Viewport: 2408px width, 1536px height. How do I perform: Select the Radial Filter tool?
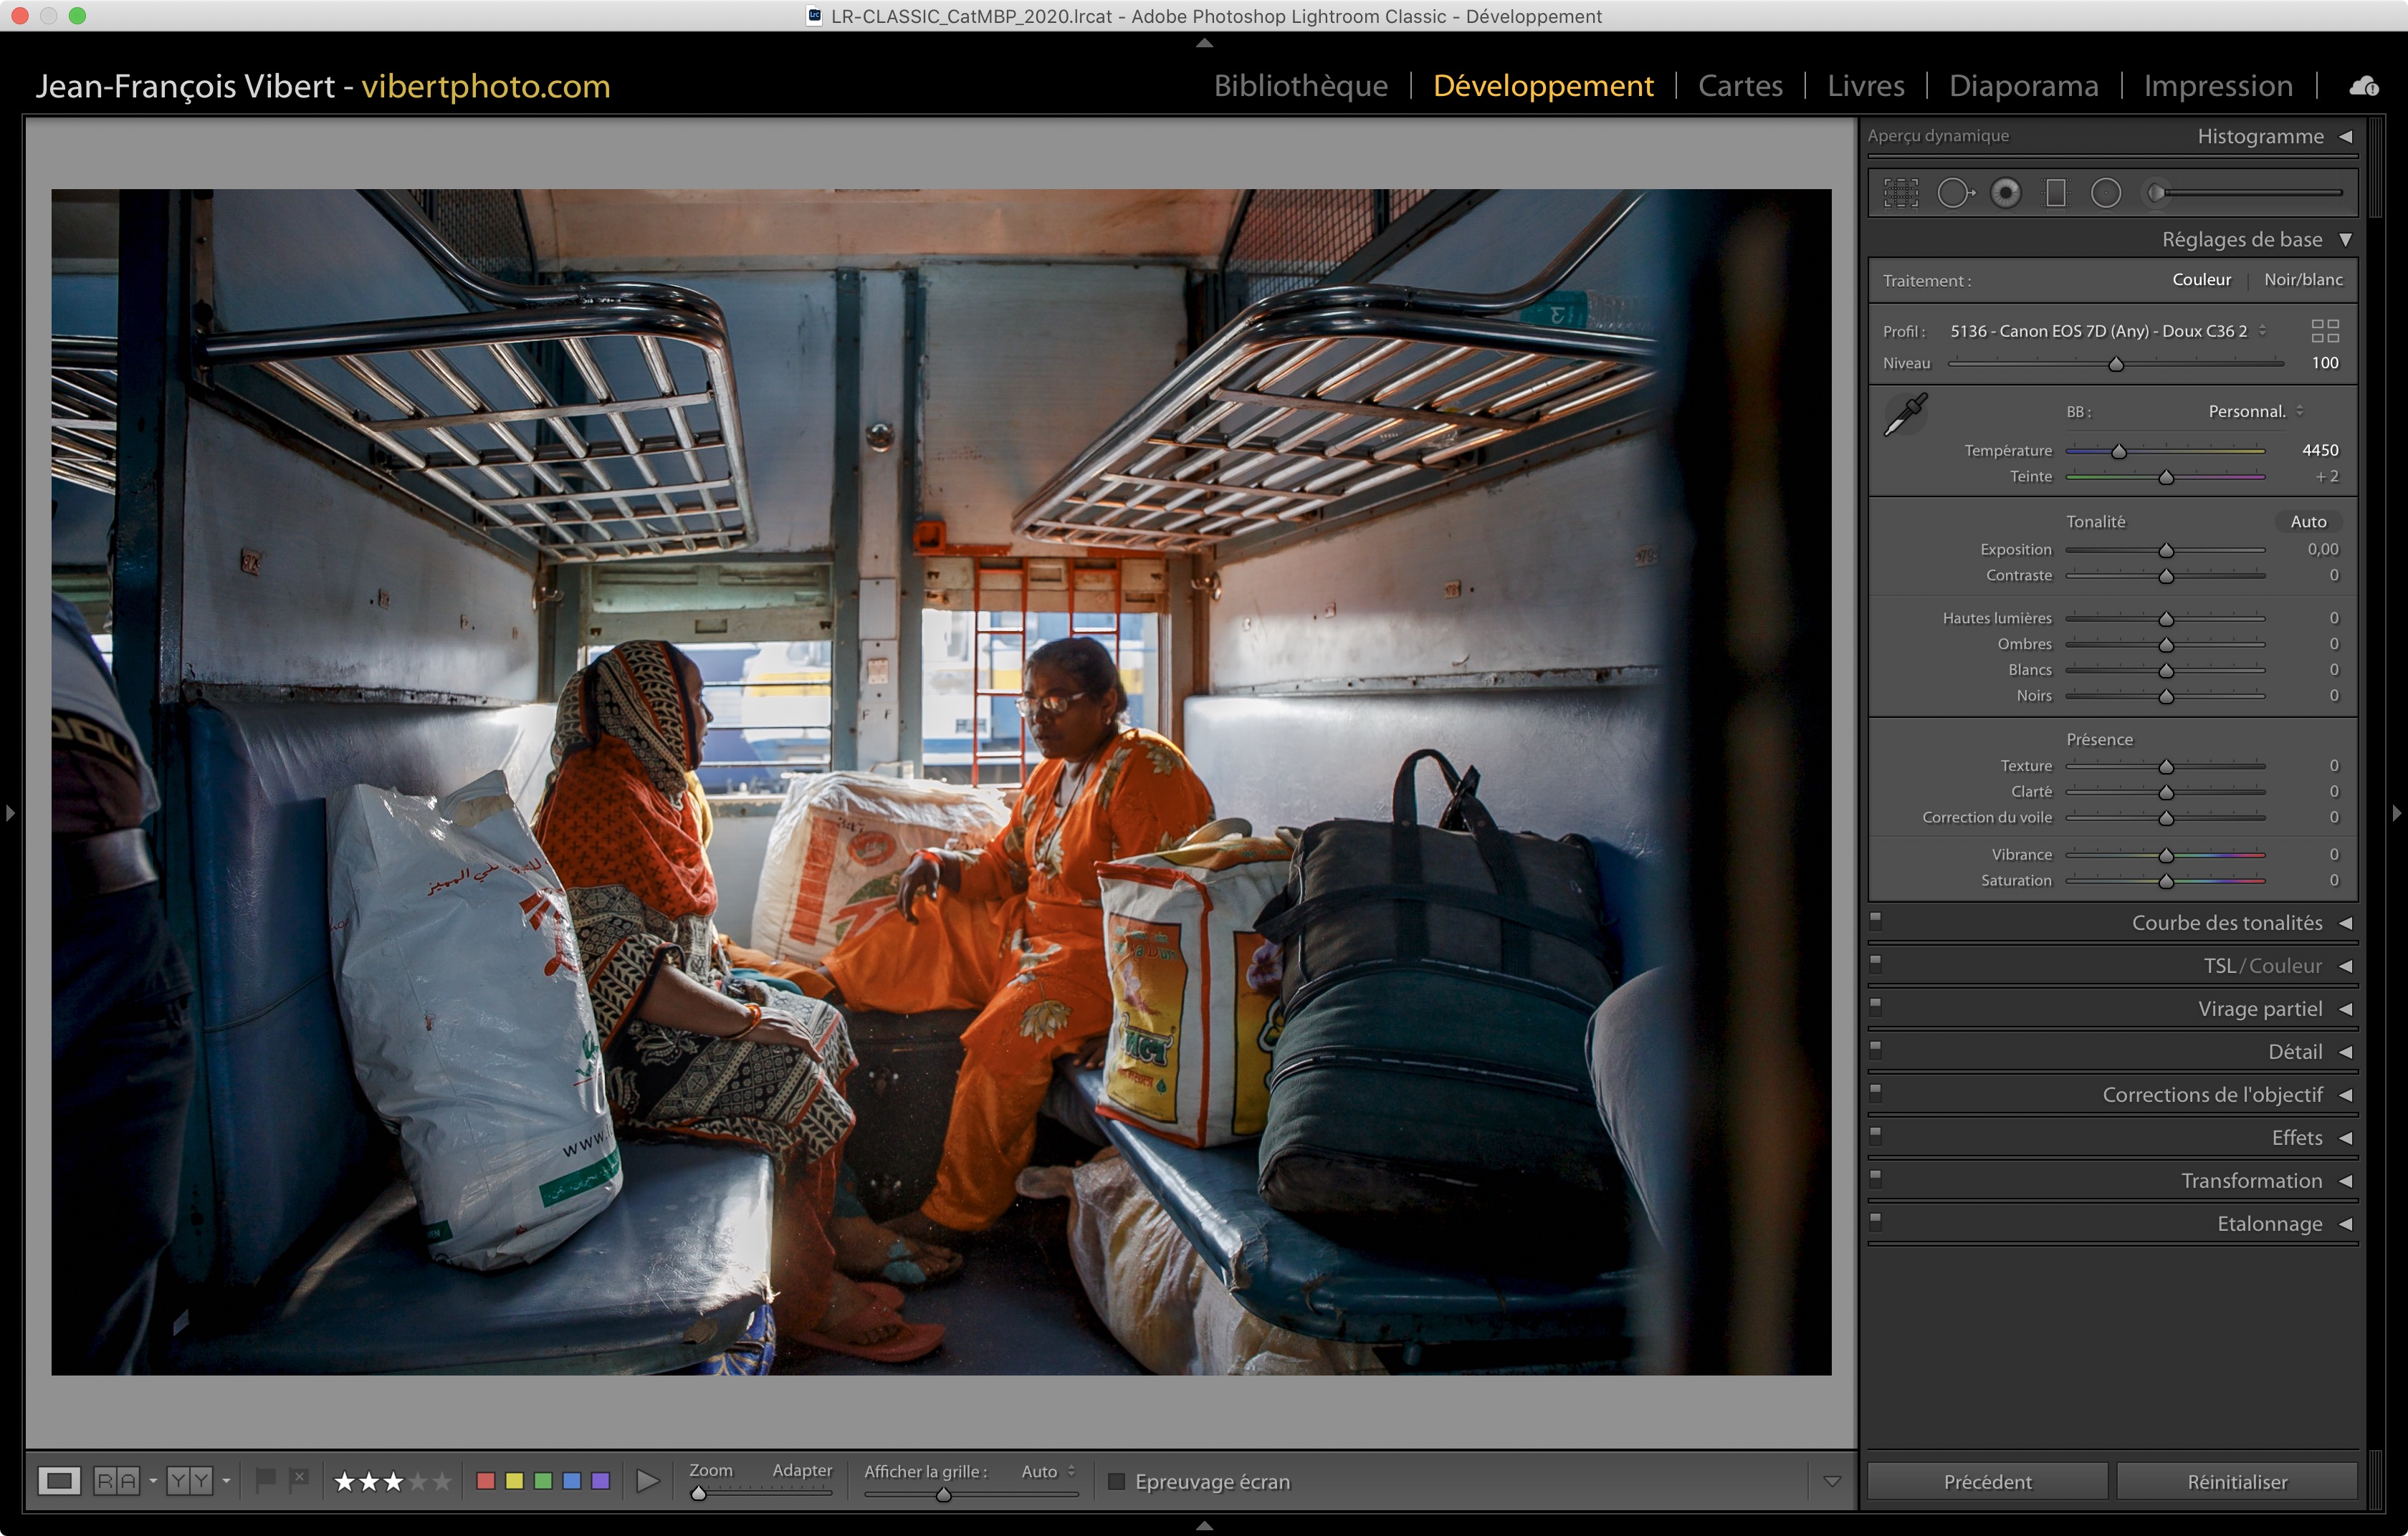[x=2105, y=193]
